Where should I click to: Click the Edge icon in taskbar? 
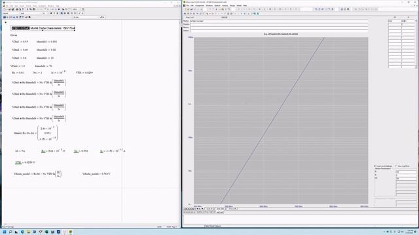(22, 232)
